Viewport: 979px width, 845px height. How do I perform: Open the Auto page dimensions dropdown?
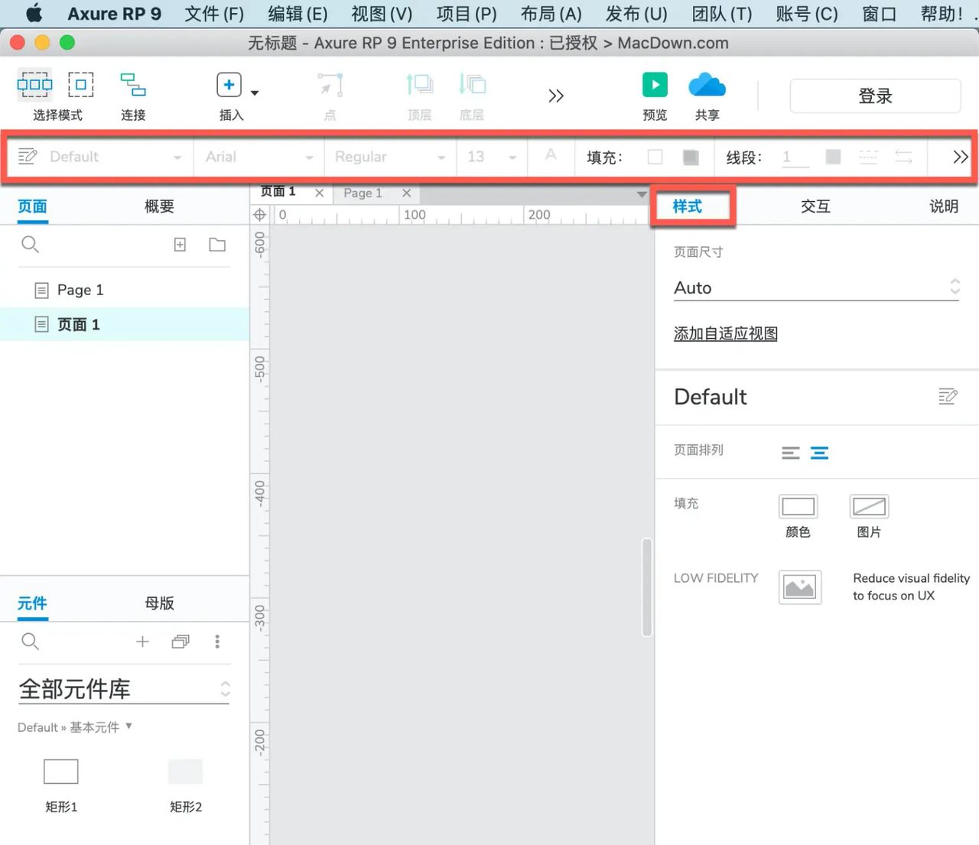pyautogui.click(x=816, y=288)
